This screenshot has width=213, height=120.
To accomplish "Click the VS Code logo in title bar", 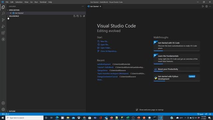I will coord(2,2).
